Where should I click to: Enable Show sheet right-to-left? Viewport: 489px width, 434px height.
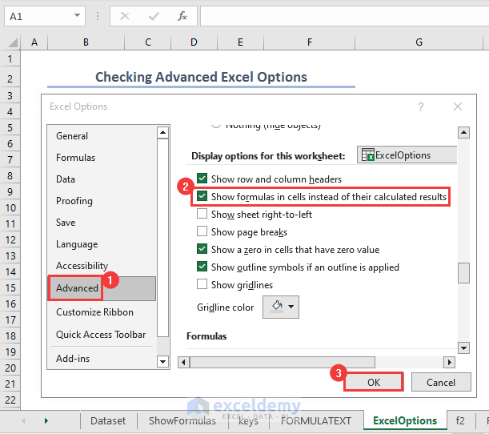pos(202,214)
